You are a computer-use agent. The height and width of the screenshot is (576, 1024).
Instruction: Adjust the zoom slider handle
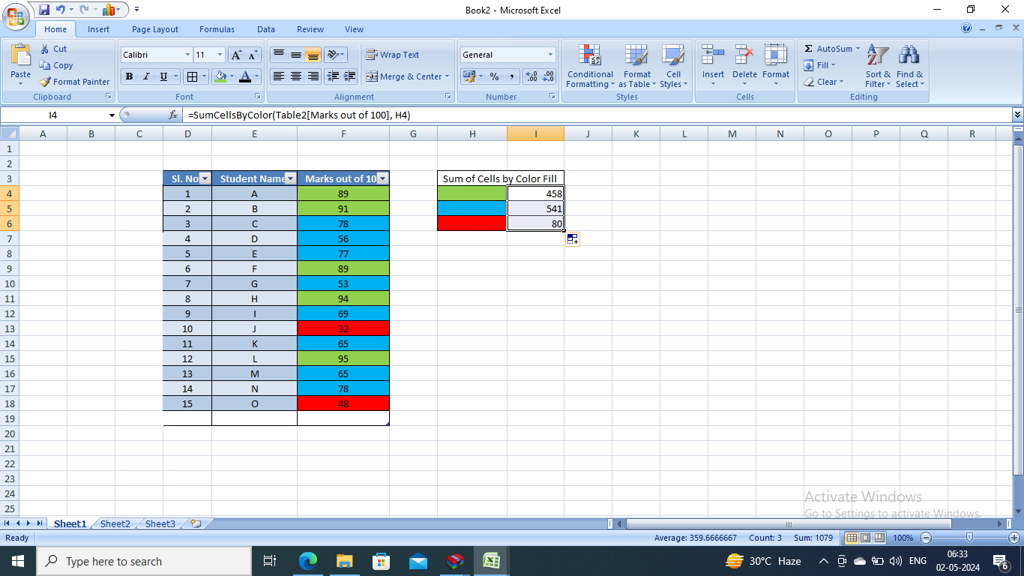click(969, 538)
